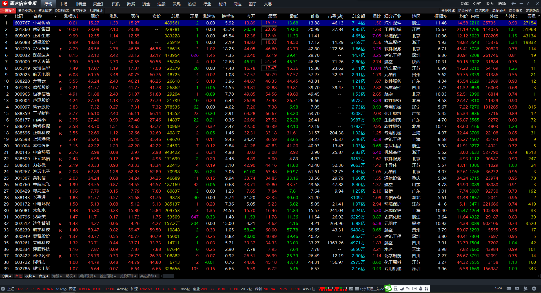Expand the 期权 options menu
Screen dimensions: 541x293
pyautogui.click(x=71, y=276)
